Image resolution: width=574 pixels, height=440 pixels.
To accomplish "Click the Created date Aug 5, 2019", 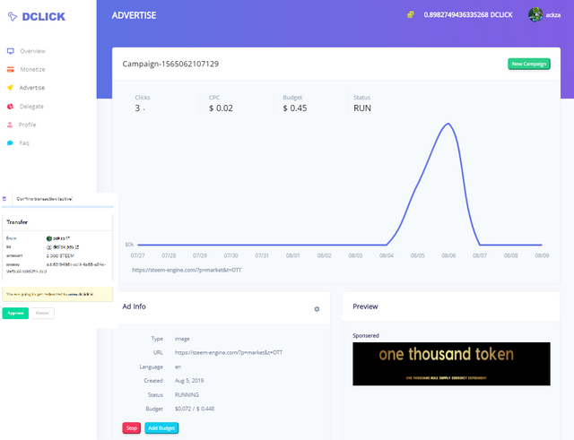I will click(189, 381).
